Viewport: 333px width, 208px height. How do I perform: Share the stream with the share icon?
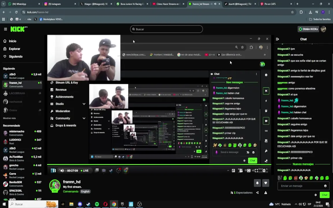click(x=257, y=193)
